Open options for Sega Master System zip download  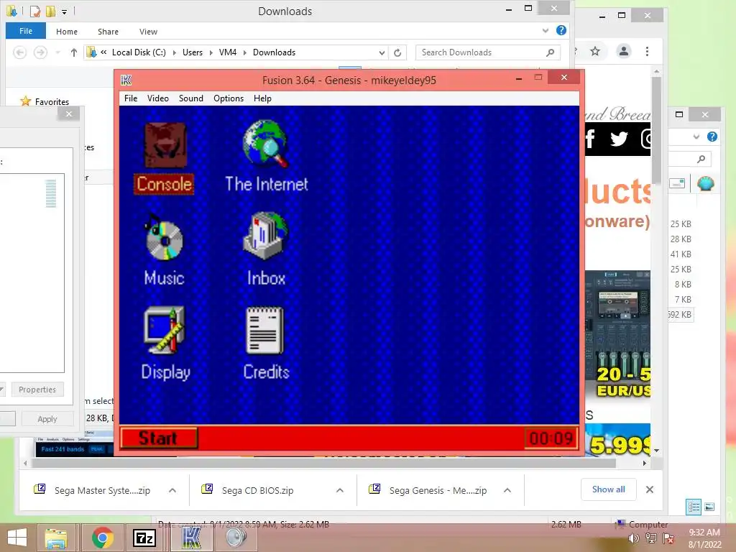172,490
